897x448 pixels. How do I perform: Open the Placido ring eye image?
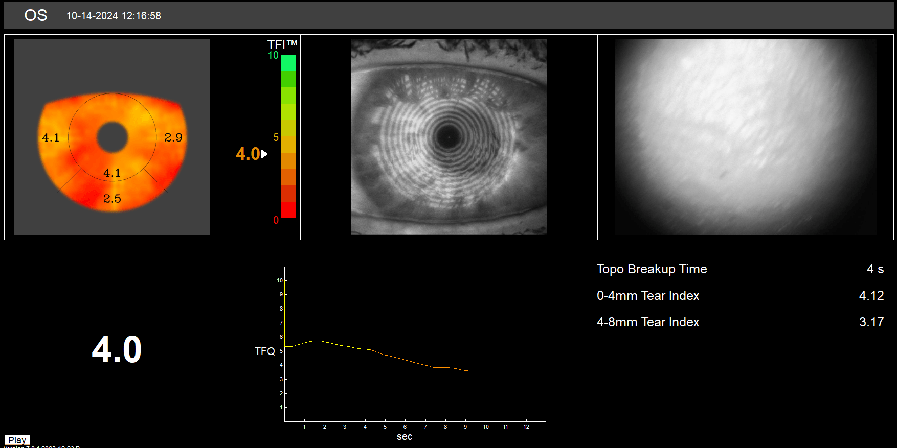(x=449, y=137)
